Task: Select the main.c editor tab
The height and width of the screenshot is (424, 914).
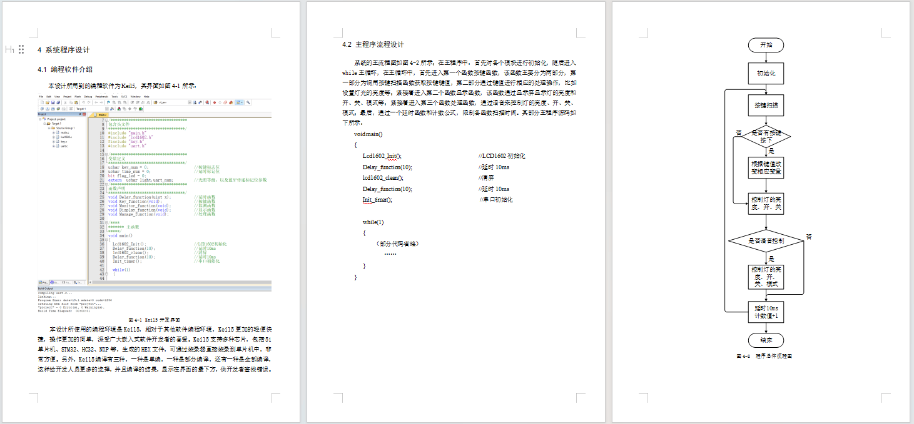Action: (102, 115)
